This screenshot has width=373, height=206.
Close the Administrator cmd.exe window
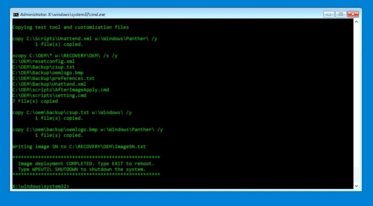pyautogui.click(x=352, y=14)
